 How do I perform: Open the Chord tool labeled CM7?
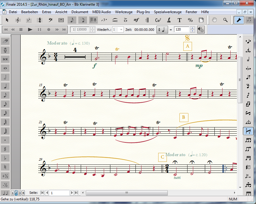click(158, 20)
